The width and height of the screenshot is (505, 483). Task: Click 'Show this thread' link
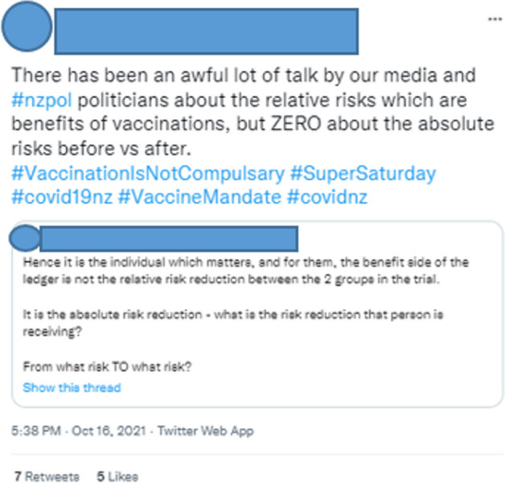pos(72,387)
